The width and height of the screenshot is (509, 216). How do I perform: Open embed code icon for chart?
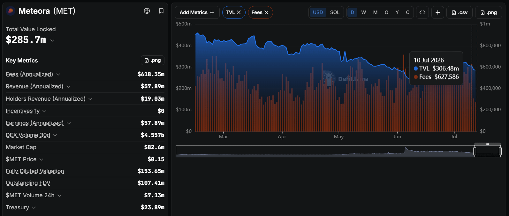pos(422,12)
